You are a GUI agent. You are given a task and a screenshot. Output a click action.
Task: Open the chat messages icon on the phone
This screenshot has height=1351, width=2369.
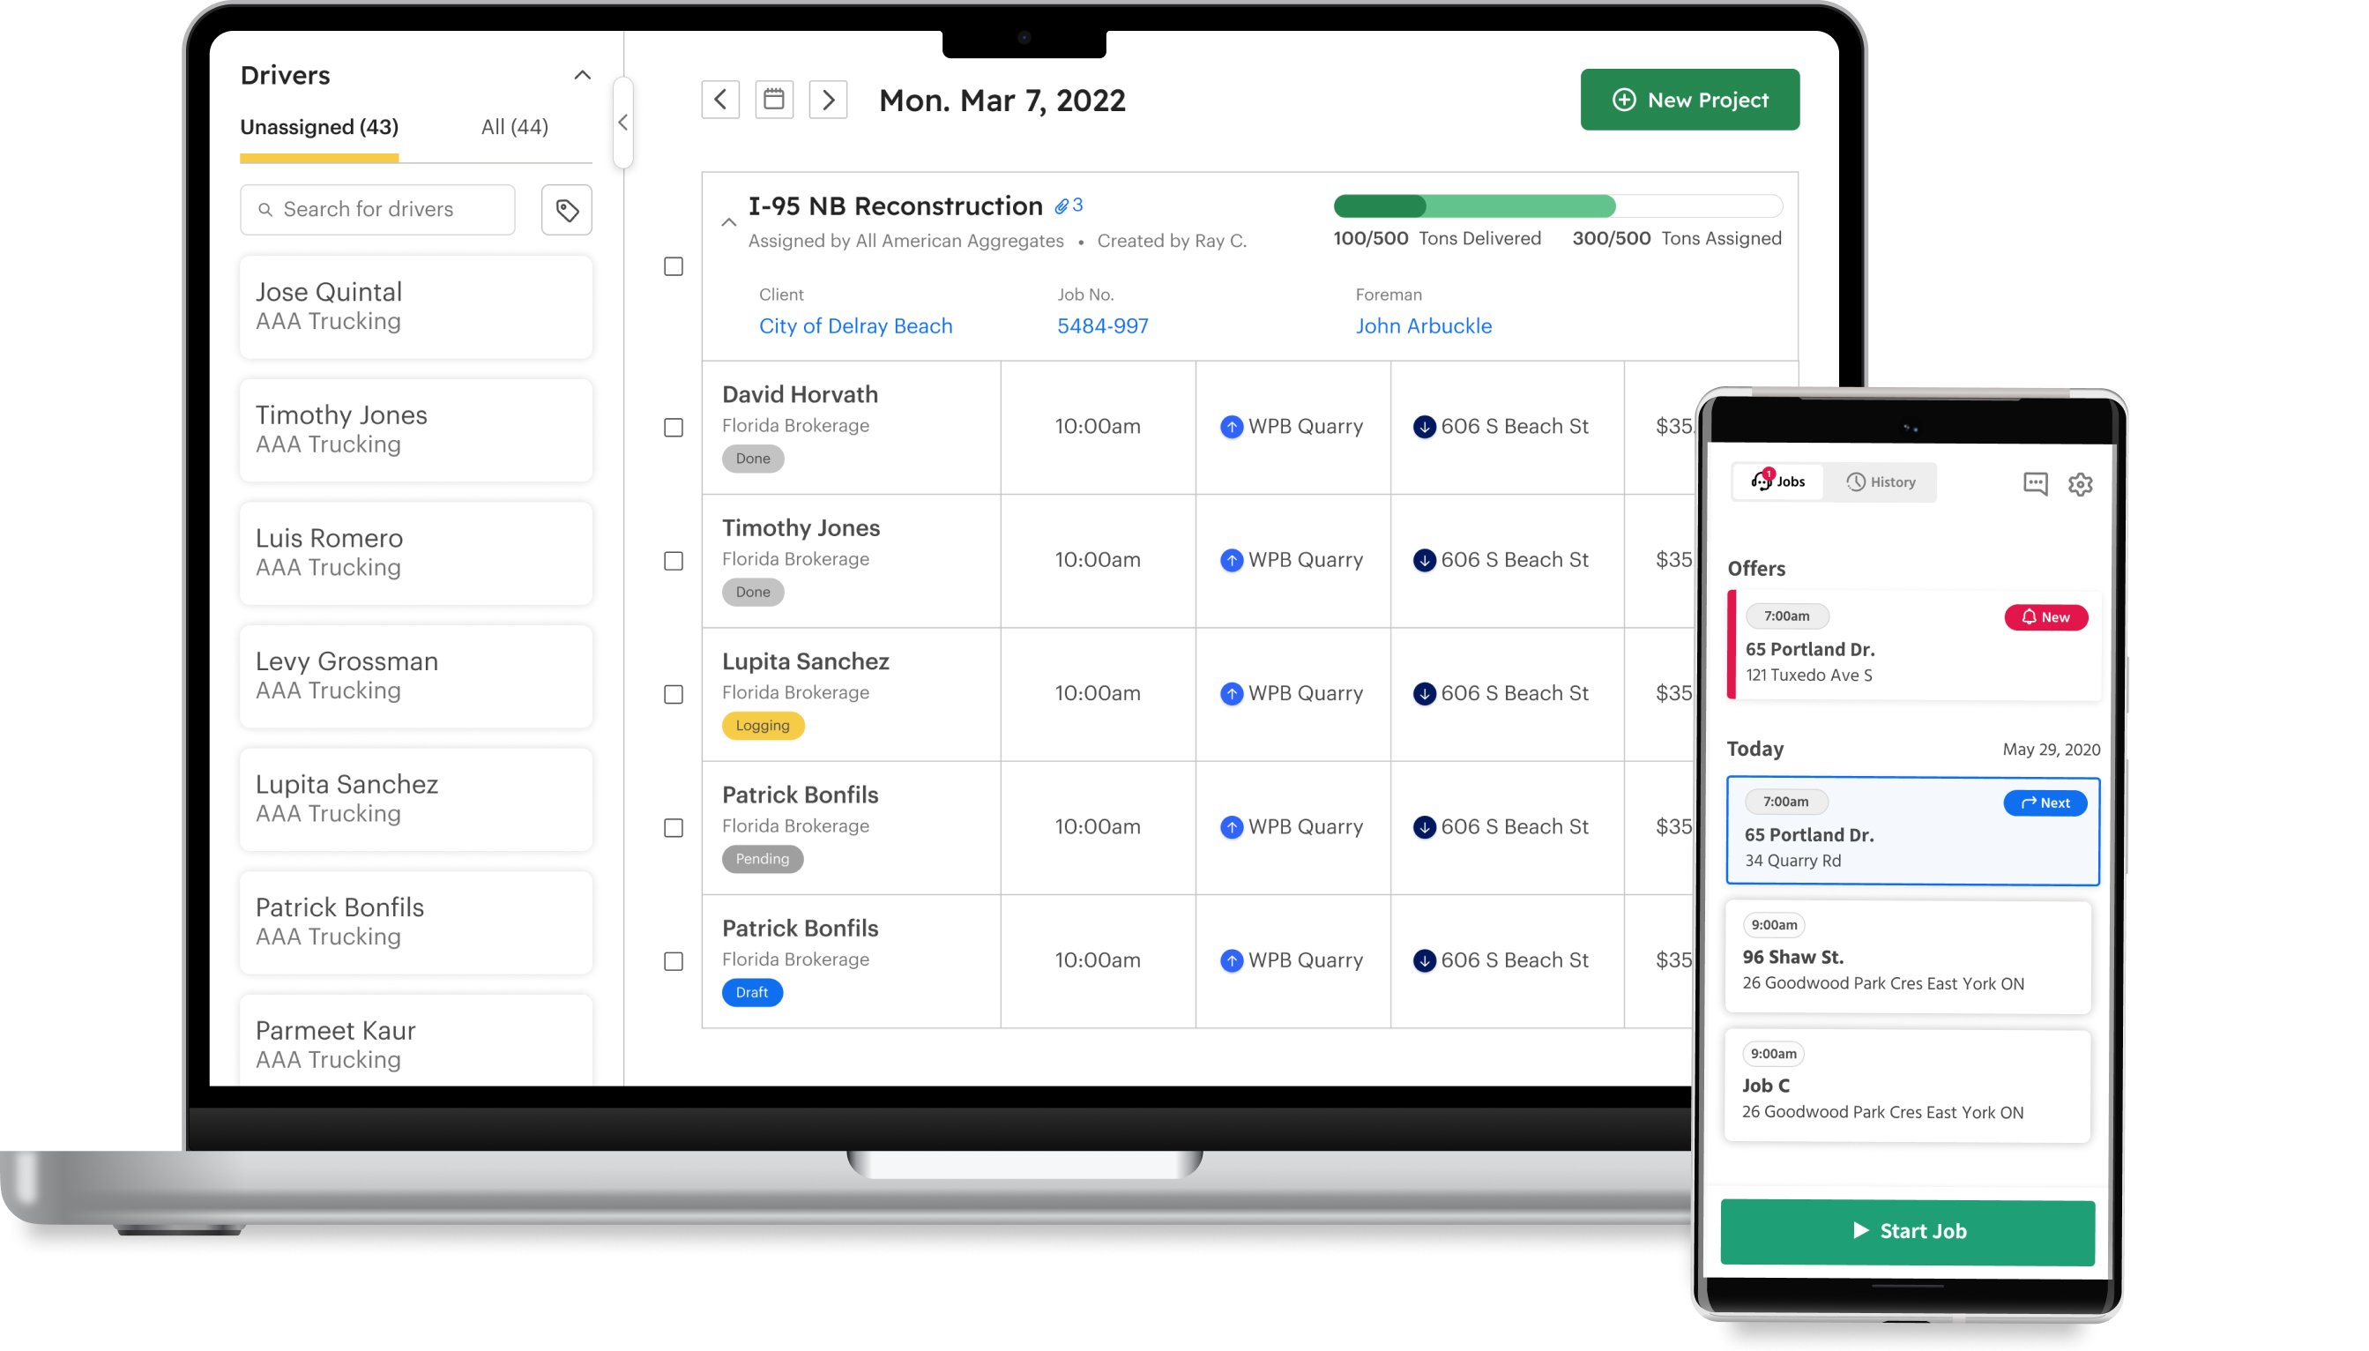2034,483
